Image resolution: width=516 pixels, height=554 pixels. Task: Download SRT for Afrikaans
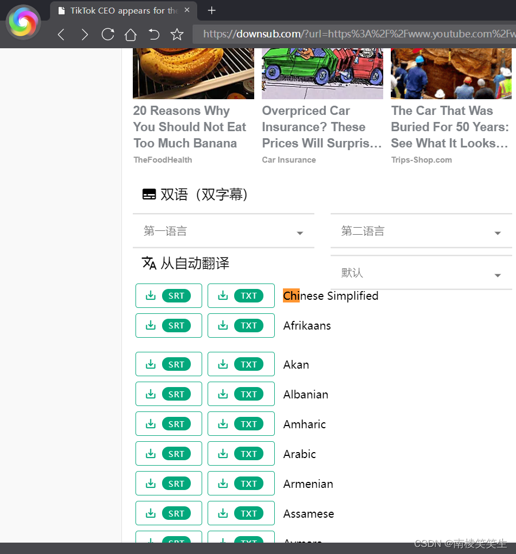point(169,325)
